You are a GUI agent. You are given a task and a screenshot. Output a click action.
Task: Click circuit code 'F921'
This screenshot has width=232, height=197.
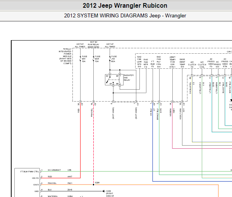tap(70, 183)
